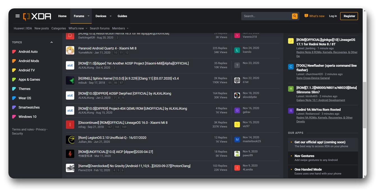Click the Register button
This screenshot has width=377, height=191.
click(x=349, y=16)
